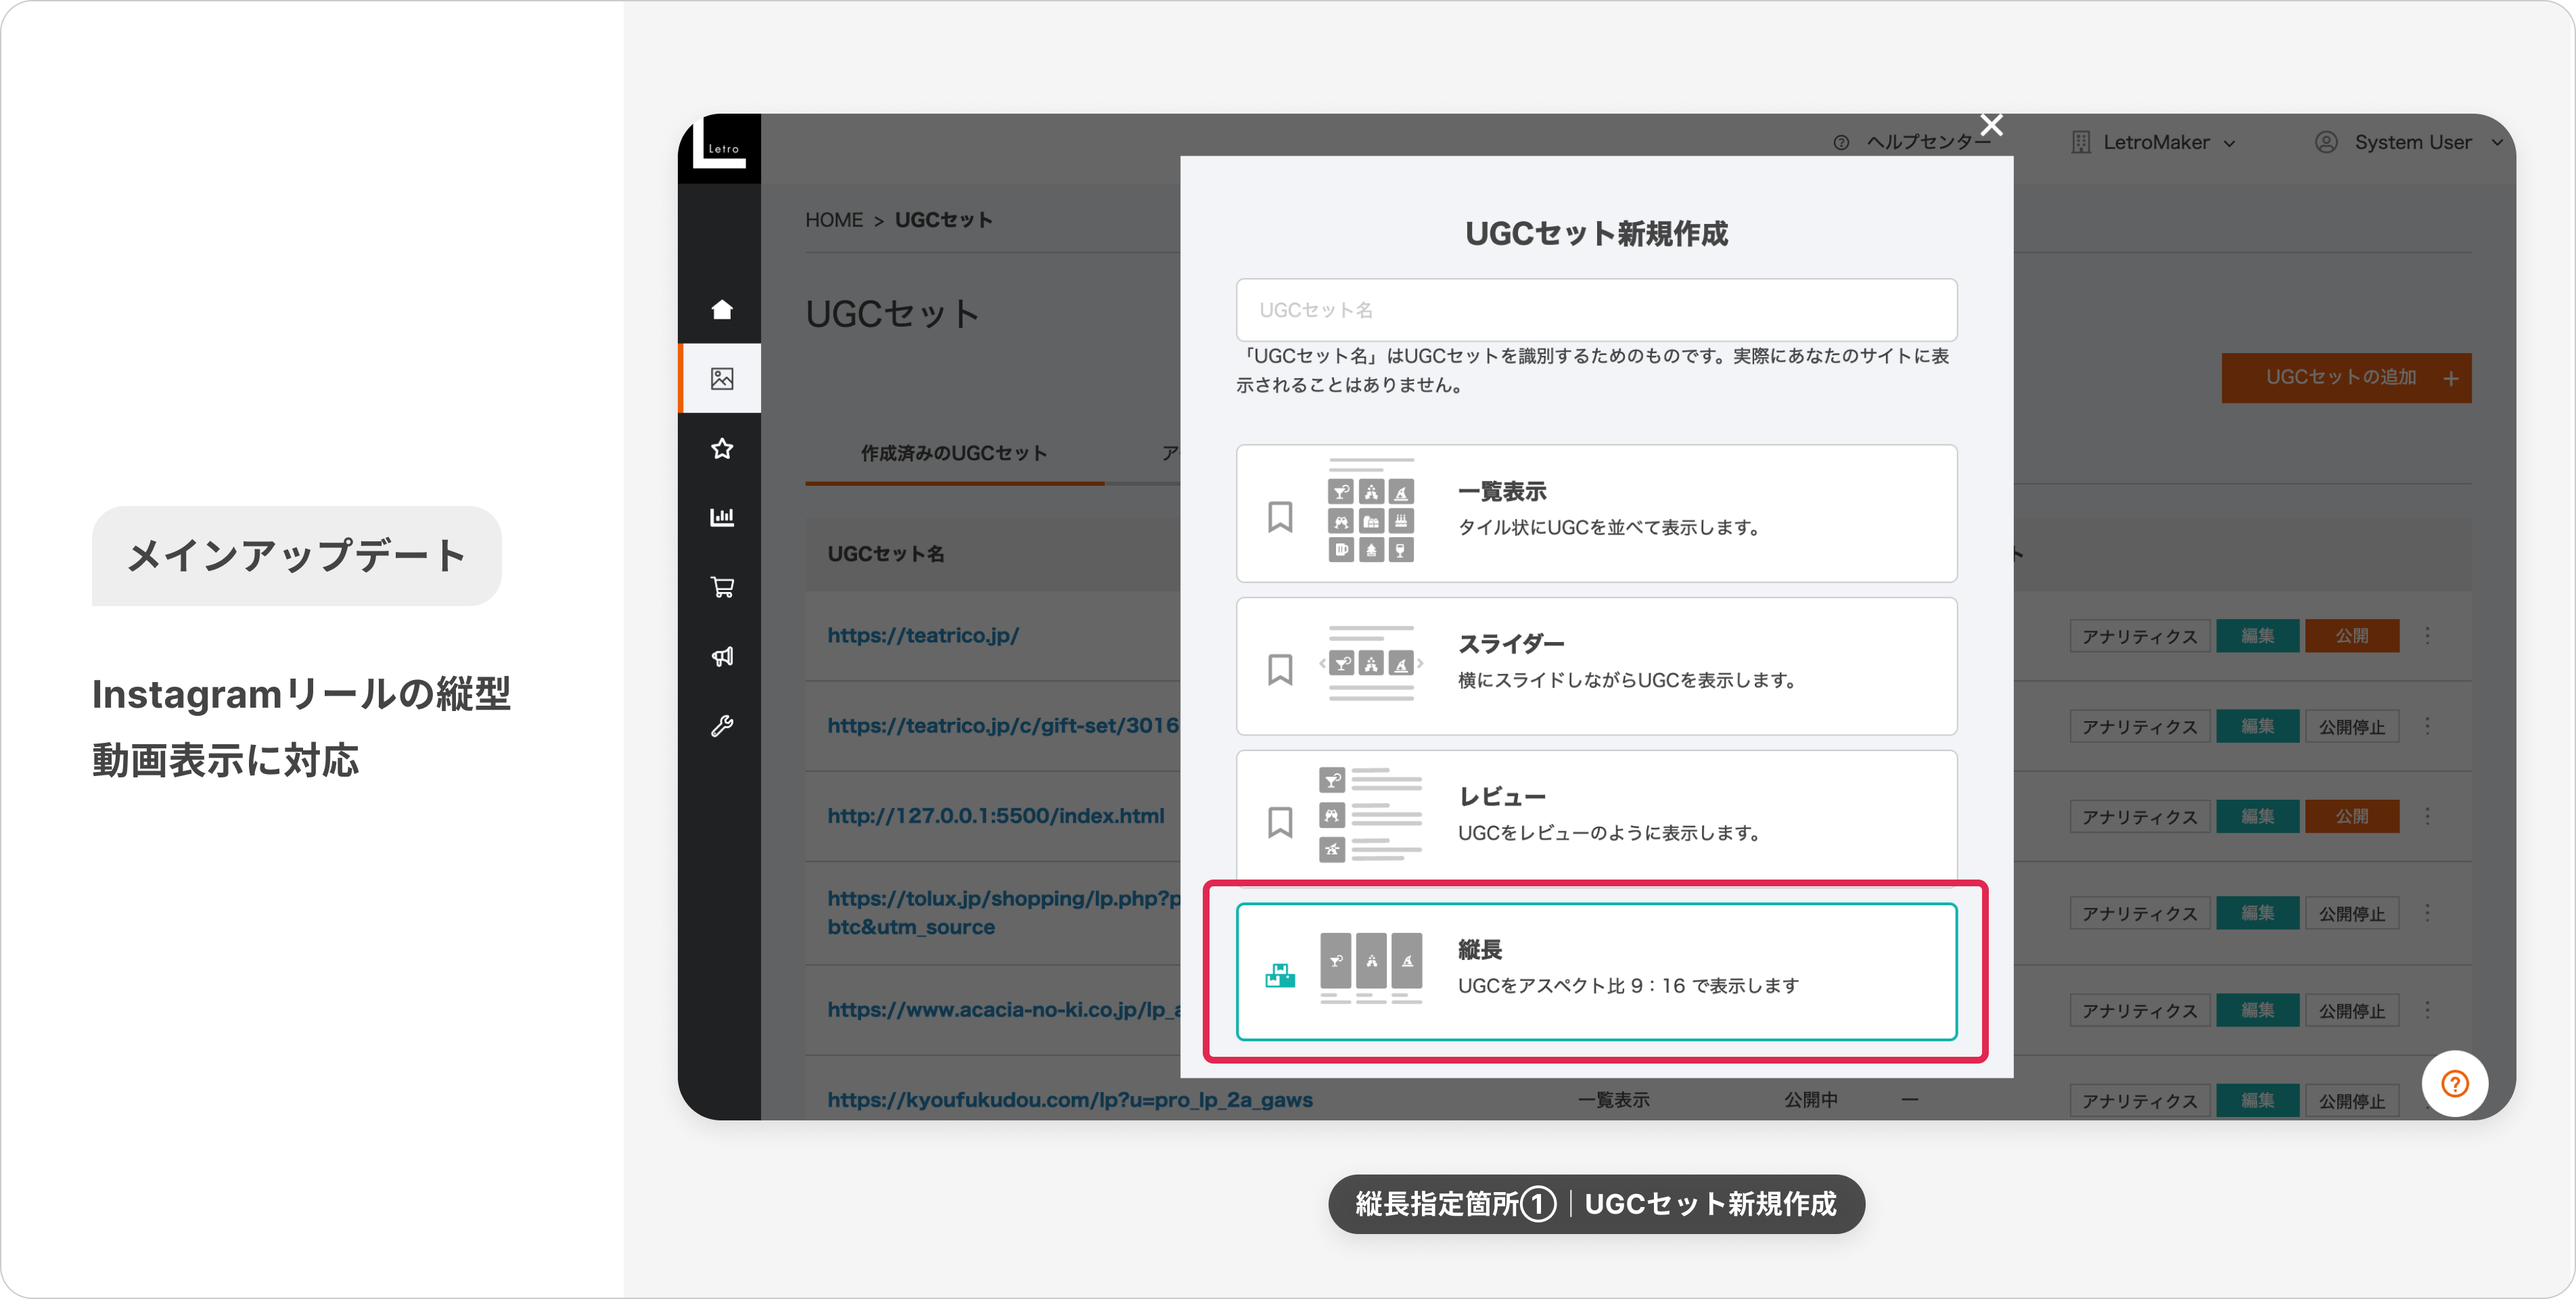Open three-dot menu for teatrico.jp row
2576x1299 pixels.
[x=2427, y=636]
